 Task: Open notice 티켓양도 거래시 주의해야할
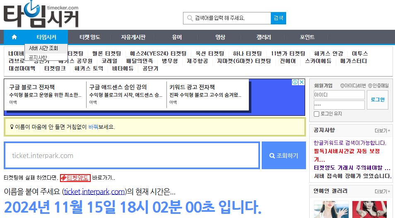click(x=352, y=168)
